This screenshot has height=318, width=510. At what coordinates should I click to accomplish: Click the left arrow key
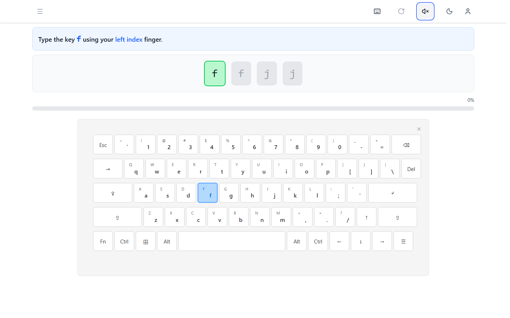tap(339, 241)
